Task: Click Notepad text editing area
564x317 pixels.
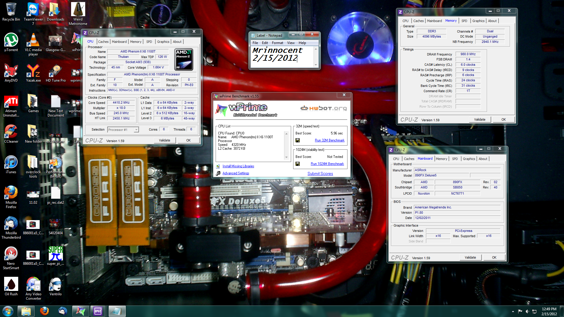Action: [282, 57]
